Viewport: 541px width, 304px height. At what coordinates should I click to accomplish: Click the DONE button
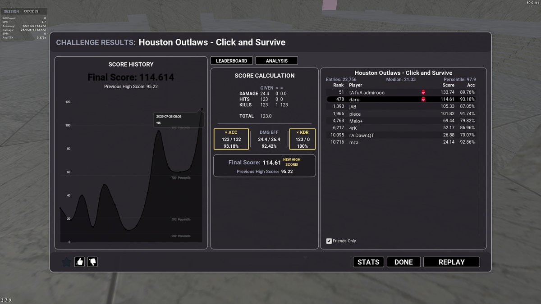[x=403, y=262]
